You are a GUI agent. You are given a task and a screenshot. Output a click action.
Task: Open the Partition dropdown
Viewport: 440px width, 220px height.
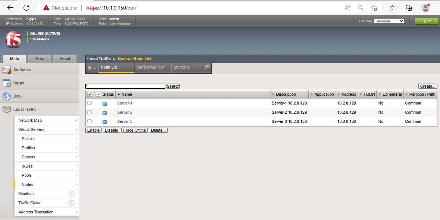pos(389,21)
